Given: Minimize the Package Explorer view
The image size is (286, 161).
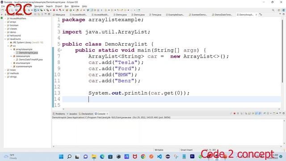Looking at the screenshot, I should pos(46,14).
